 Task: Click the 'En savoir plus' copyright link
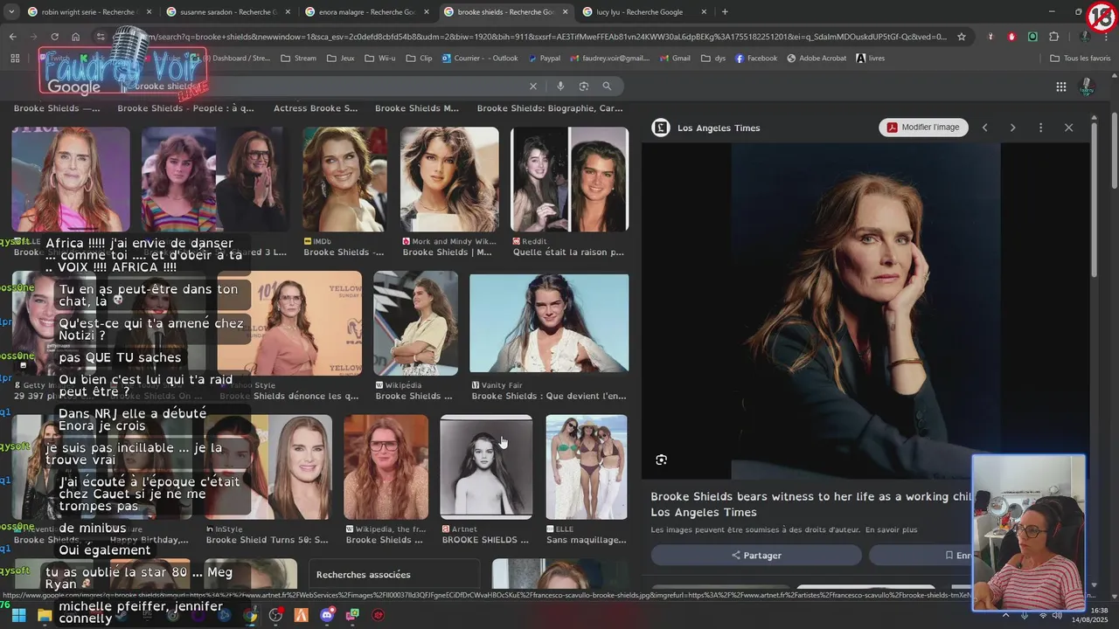[x=893, y=529]
